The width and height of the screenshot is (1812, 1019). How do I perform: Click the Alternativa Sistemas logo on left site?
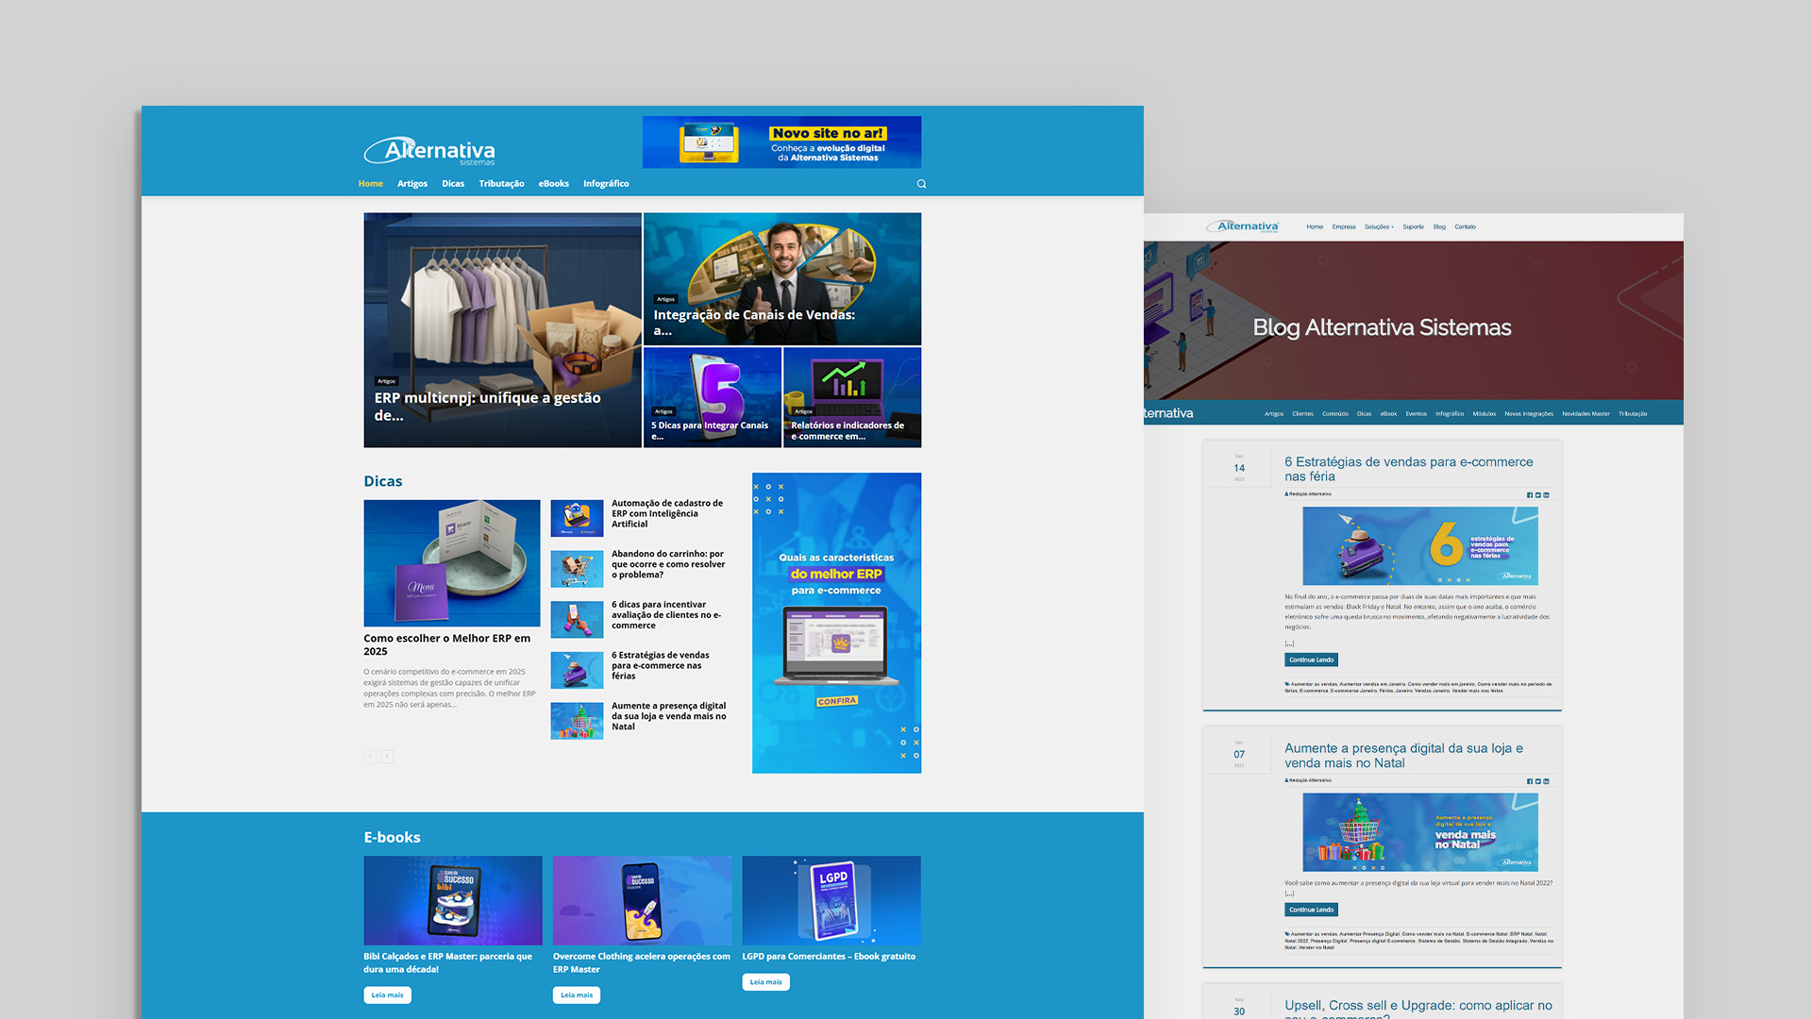[x=429, y=151]
